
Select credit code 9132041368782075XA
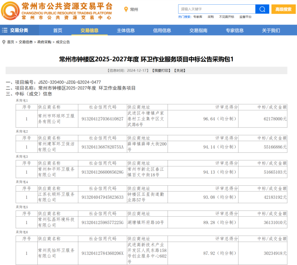102,147
